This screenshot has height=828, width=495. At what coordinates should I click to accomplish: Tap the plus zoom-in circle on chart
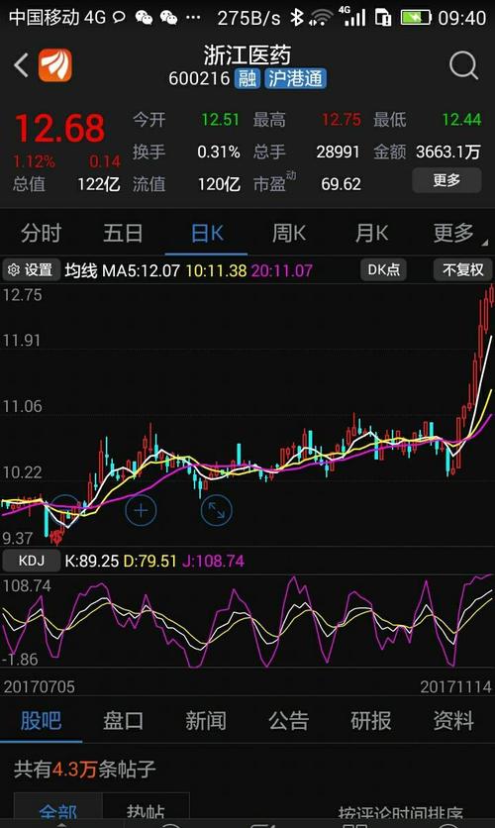[141, 511]
